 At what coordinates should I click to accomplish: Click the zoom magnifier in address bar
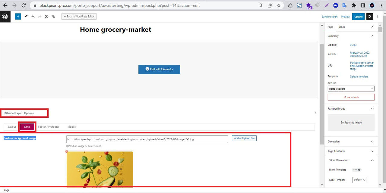pos(261,5)
